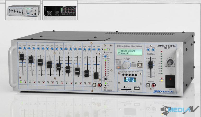The image size is (201, 117).
Task: Click the red PEAK LED on channel 1
Action: [25, 82]
